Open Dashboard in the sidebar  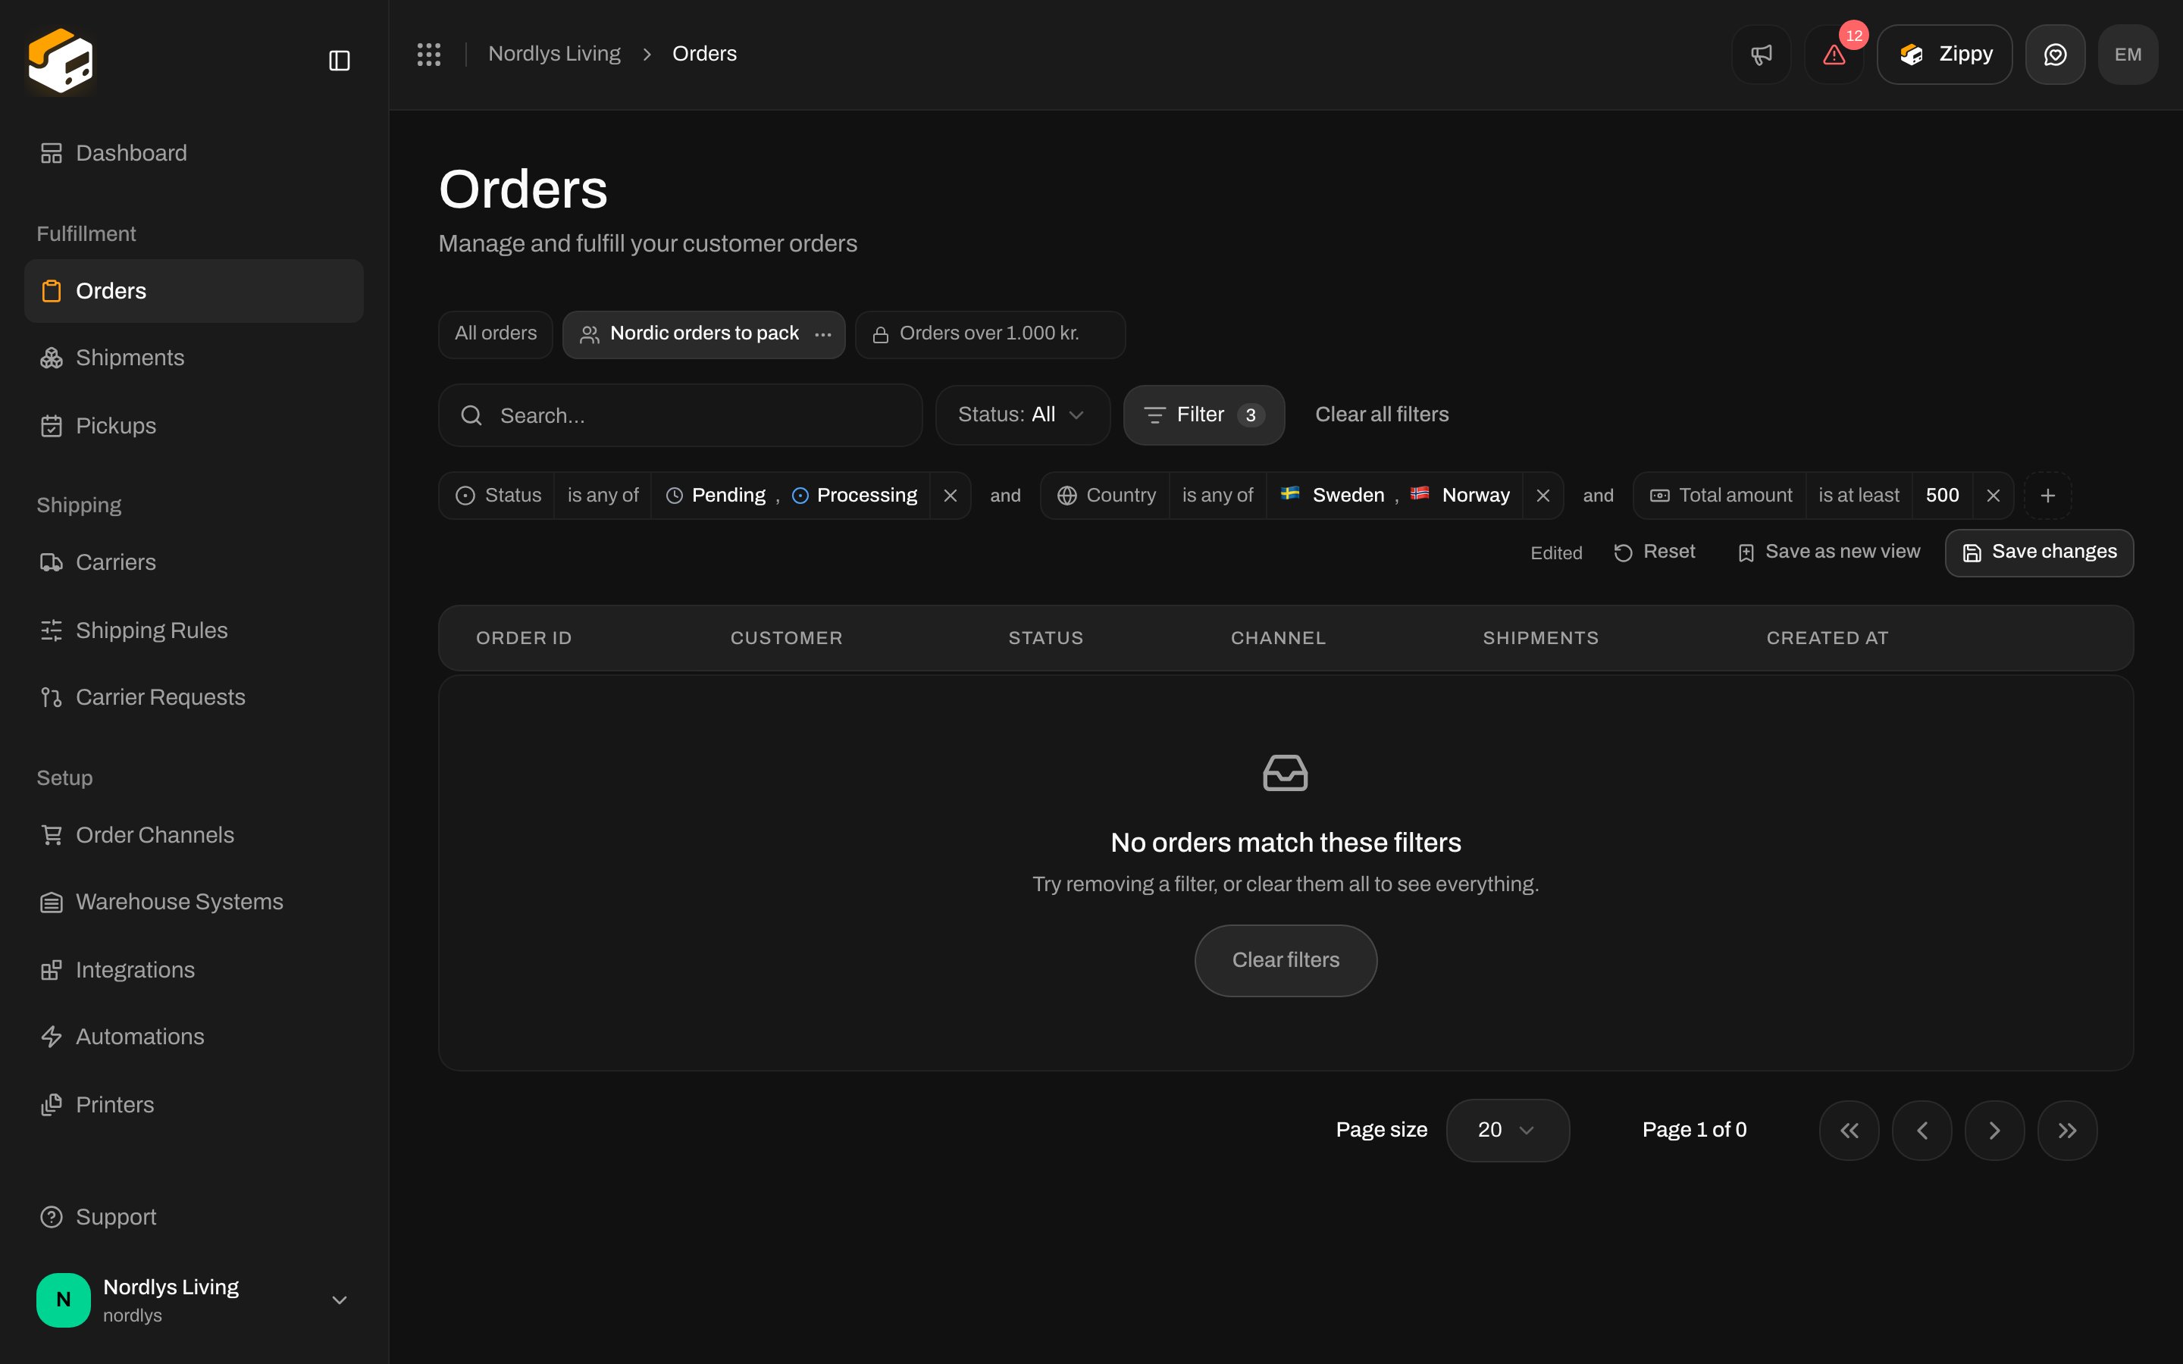tap(194, 153)
